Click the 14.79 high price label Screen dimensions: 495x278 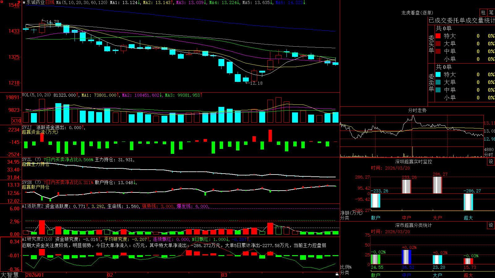[52, 22]
